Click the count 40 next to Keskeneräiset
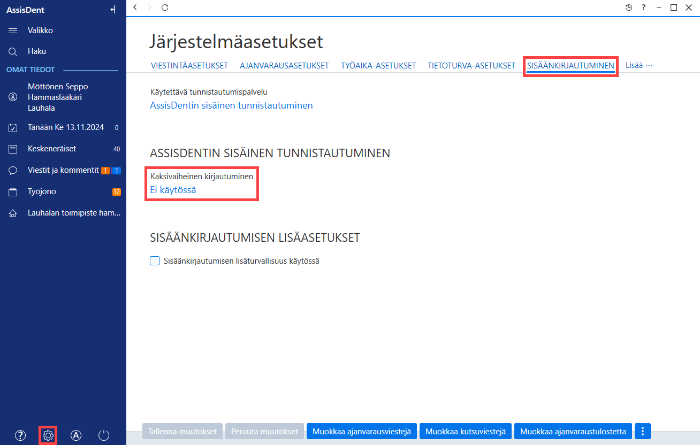The image size is (700, 445). click(117, 149)
